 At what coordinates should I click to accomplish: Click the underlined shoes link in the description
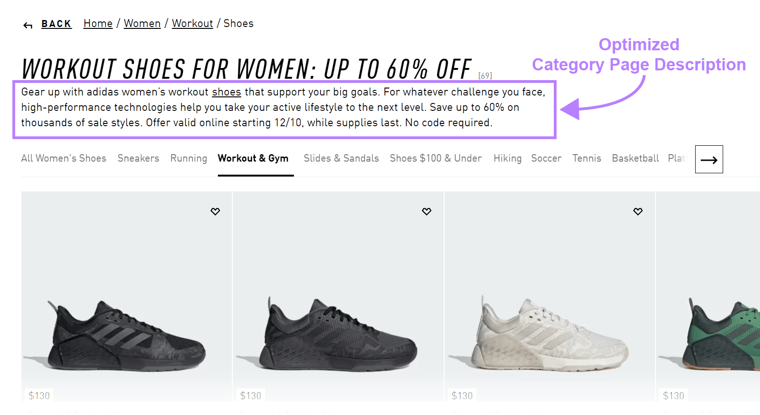tap(226, 92)
